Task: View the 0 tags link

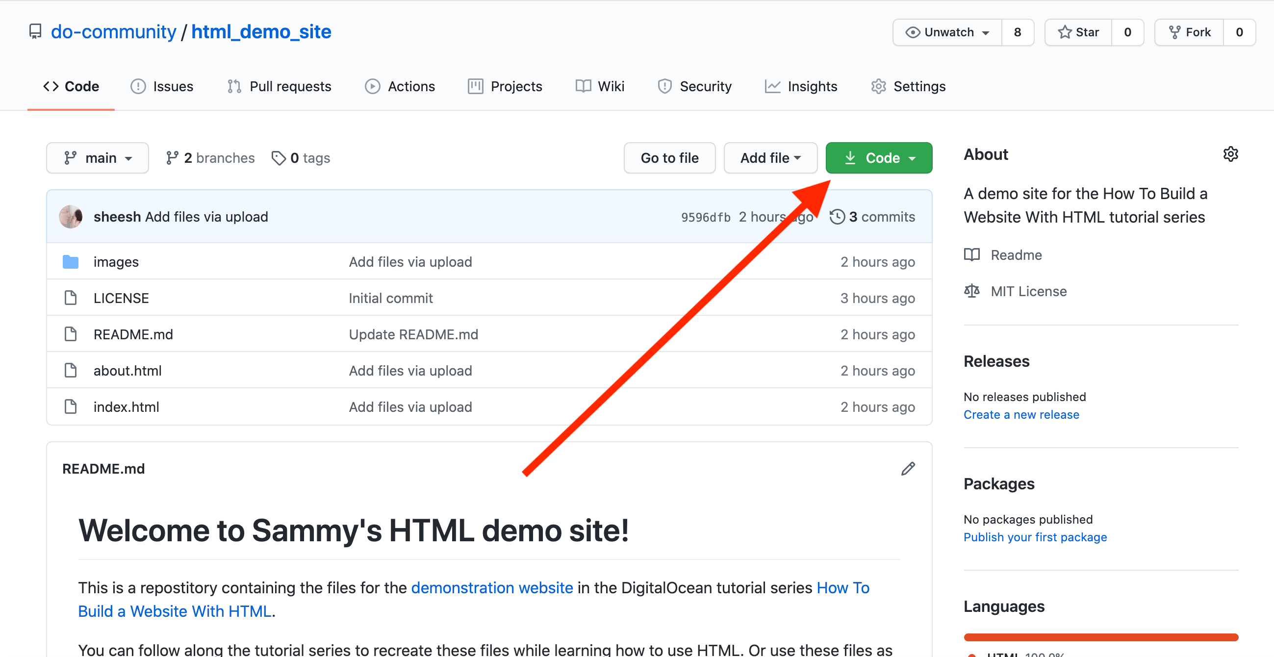Action: (x=301, y=158)
